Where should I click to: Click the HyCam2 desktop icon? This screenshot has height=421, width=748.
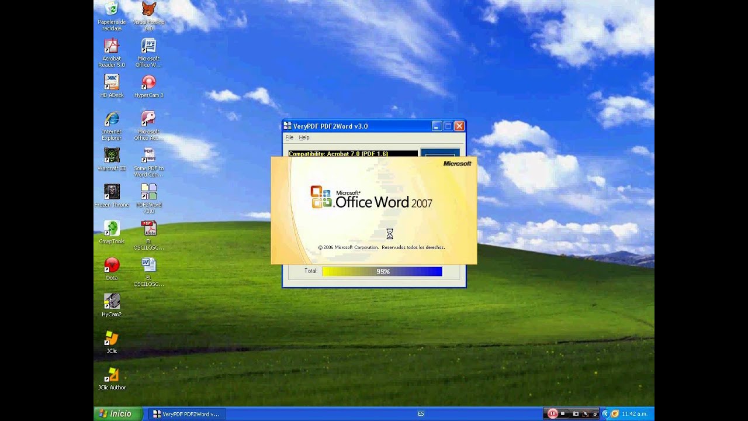coord(112,305)
